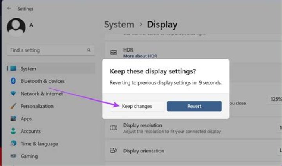Click the Network wifi icon in sidebar

pyautogui.click(x=13, y=93)
